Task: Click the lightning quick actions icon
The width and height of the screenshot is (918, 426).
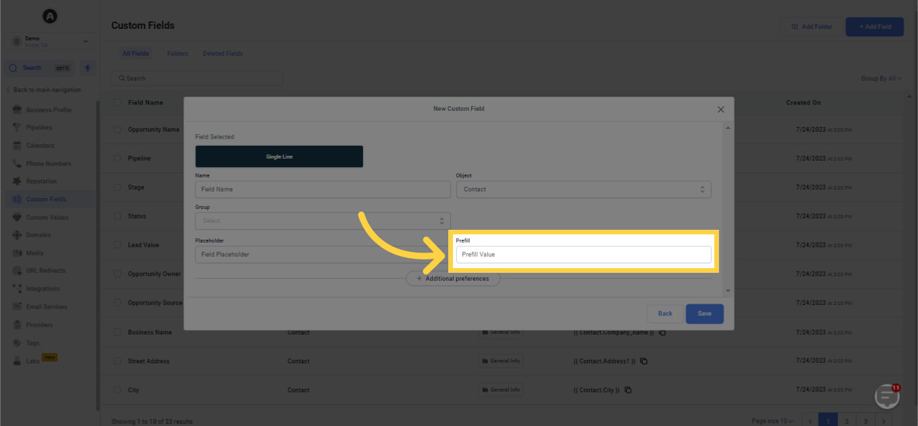Action: tap(88, 68)
